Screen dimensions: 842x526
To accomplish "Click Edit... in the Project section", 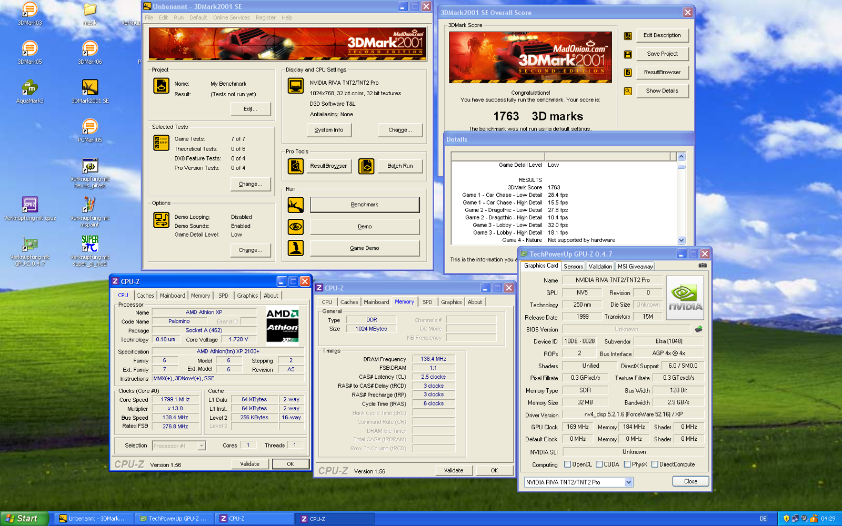I will coord(250,109).
